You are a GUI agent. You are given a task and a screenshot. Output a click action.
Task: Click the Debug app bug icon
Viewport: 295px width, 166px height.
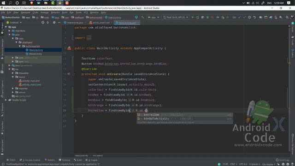click(x=207, y=18)
